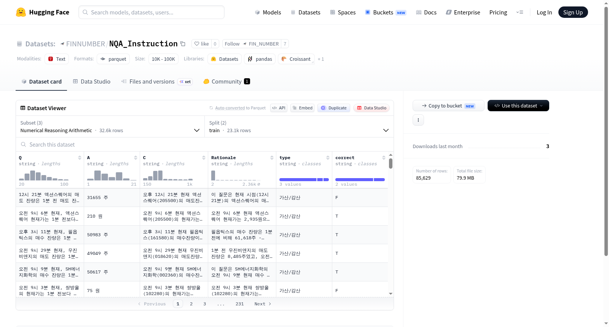Switch to the Data Studio tab
This screenshot has width=609, height=327.
point(92,81)
